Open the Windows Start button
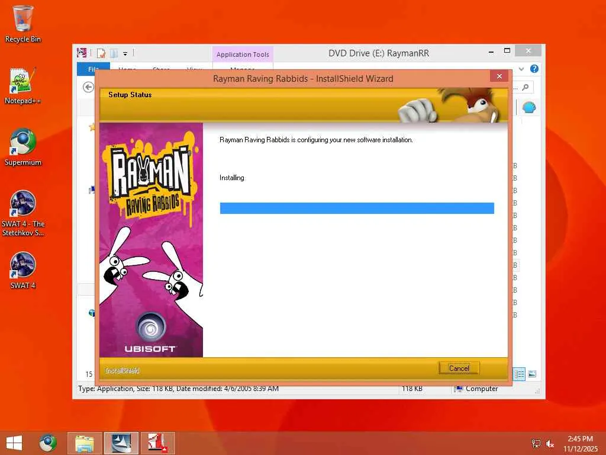The height and width of the screenshot is (455, 606). pyautogui.click(x=14, y=443)
